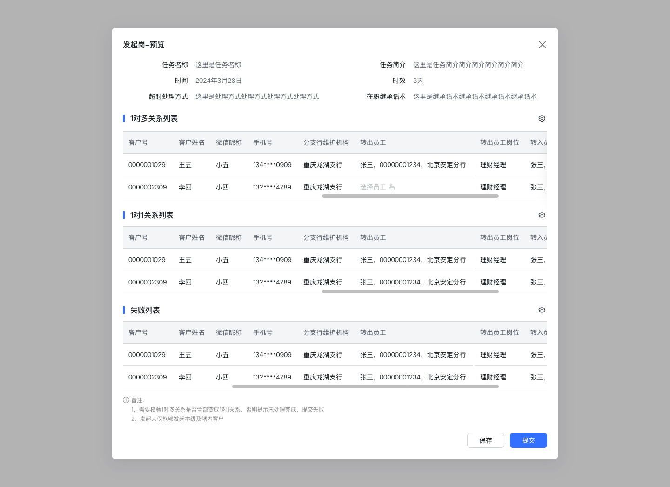Click the date value 2024年3月28日

click(219, 81)
